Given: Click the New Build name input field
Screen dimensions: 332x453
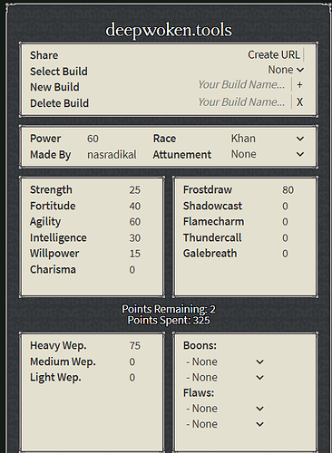Looking at the screenshot, I should point(242,84).
